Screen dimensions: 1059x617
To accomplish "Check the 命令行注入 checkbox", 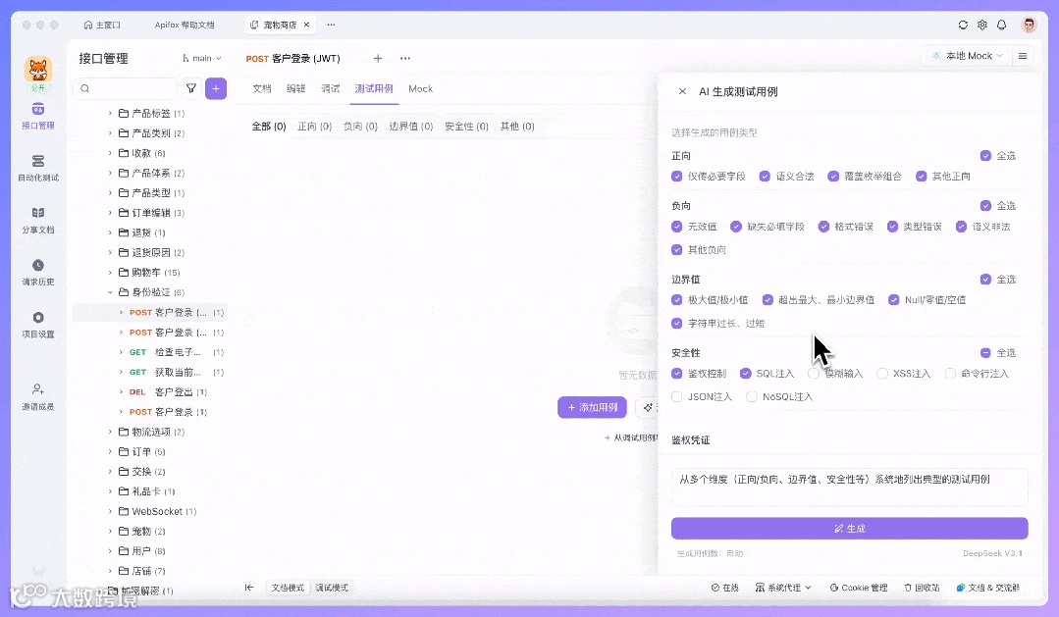I will coord(950,374).
